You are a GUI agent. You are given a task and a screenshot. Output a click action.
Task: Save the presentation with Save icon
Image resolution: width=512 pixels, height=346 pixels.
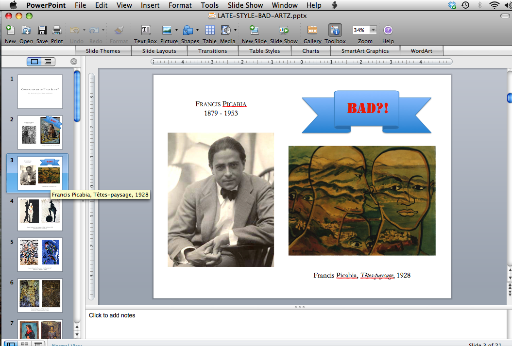click(42, 30)
